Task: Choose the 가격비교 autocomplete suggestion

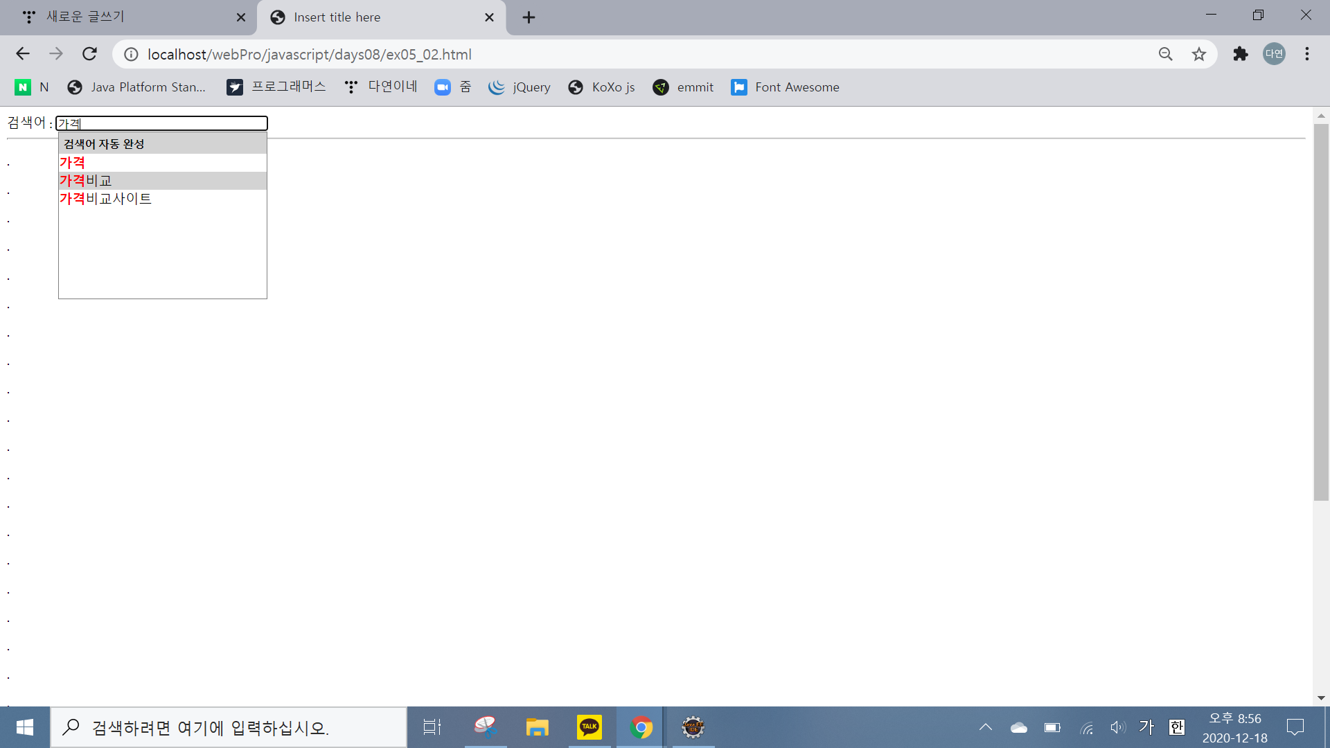Action: click(x=86, y=181)
